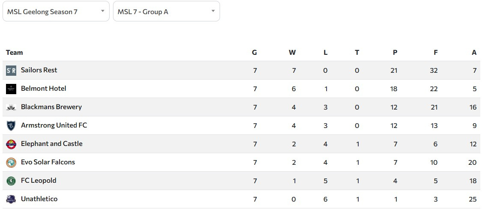Screen dimensions: 482x211
Task: Open Evo Solar Falcons name link
Action: [x=48, y=162]
